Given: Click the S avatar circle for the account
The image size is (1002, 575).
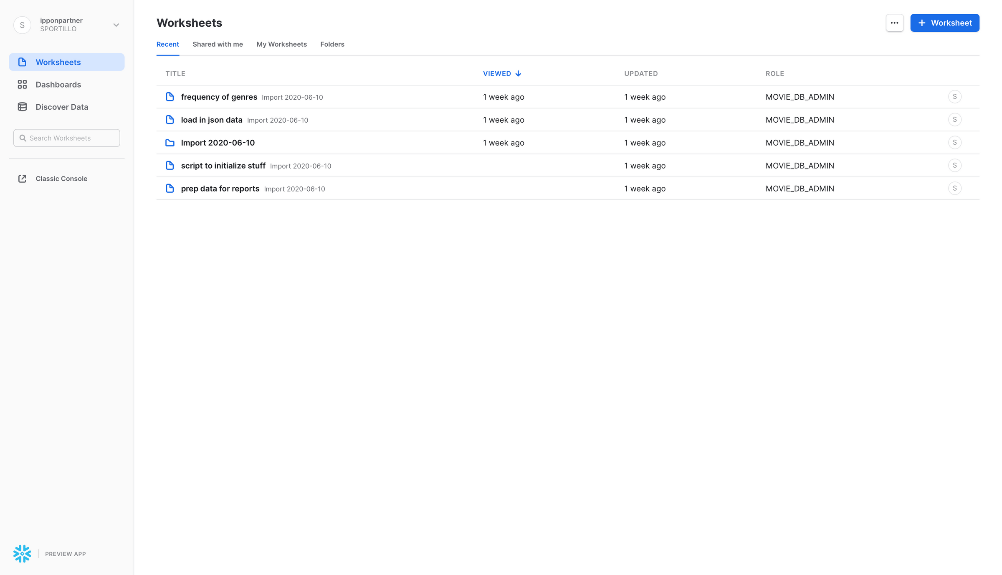Looking at the screenshot, I should (22, 25).
